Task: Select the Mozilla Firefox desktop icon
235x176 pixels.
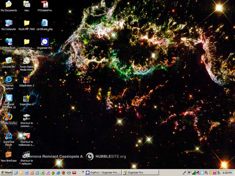Action: (x=9, y=117)
